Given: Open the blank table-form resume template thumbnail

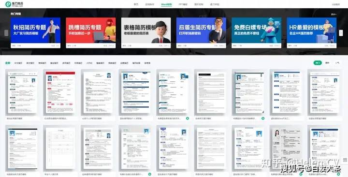Looking at the screenshot, I should 60,148.
